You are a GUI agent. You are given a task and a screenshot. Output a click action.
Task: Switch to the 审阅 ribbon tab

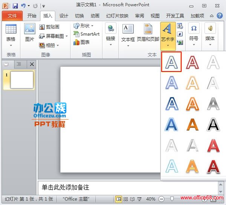(x=139, y=16)
